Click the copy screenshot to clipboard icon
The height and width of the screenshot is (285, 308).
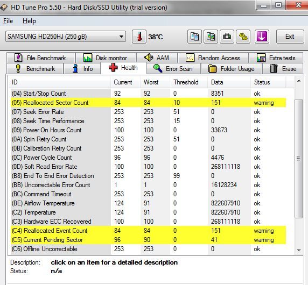coord(211,37)
